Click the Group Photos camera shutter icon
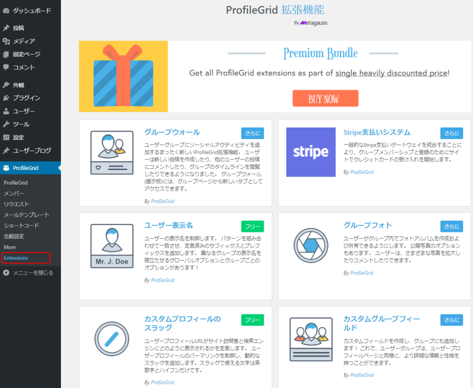Image resolution: width=473 pixels, height=388 pixels. (x=311, y=246)
